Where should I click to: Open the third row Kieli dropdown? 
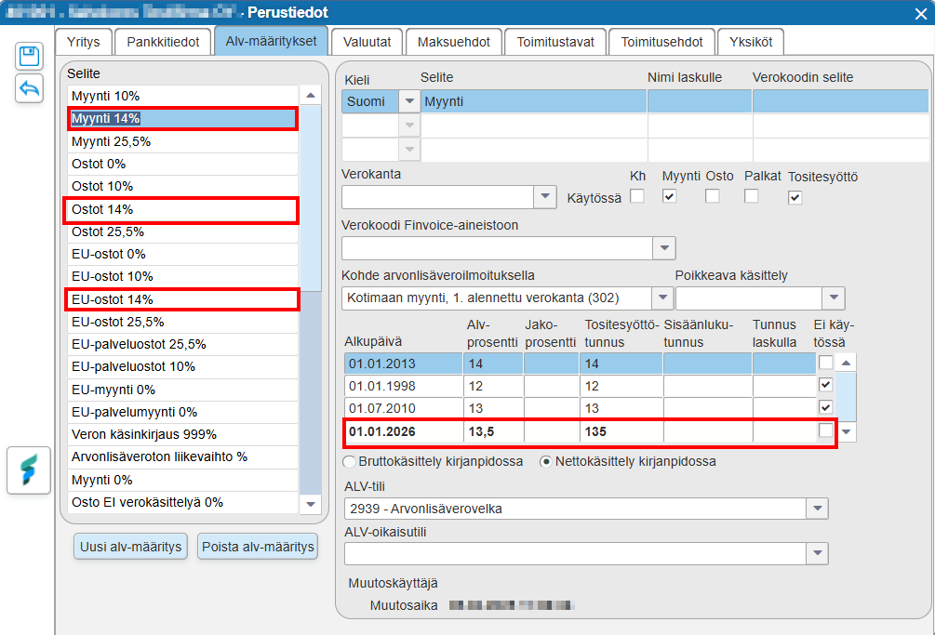click(x=409, y=149)
